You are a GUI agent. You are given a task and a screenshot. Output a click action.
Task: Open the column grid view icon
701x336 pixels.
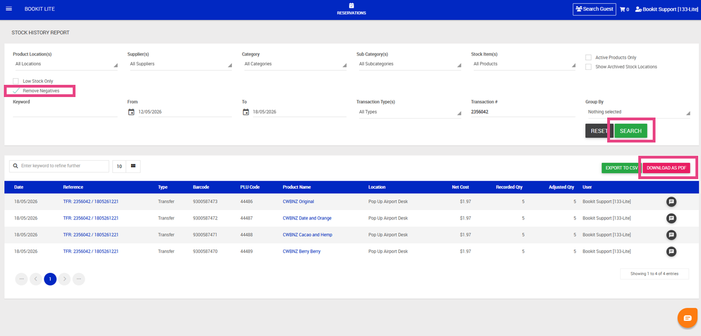coord(133,166)
